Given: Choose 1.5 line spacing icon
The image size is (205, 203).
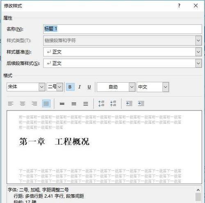Looking at the screenshot, I should pos(74,104).
